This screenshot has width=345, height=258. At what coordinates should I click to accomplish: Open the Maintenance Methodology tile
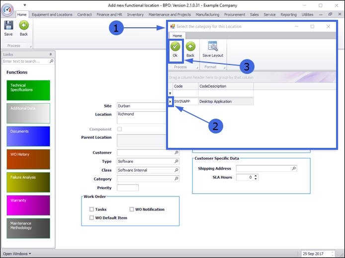28,228
